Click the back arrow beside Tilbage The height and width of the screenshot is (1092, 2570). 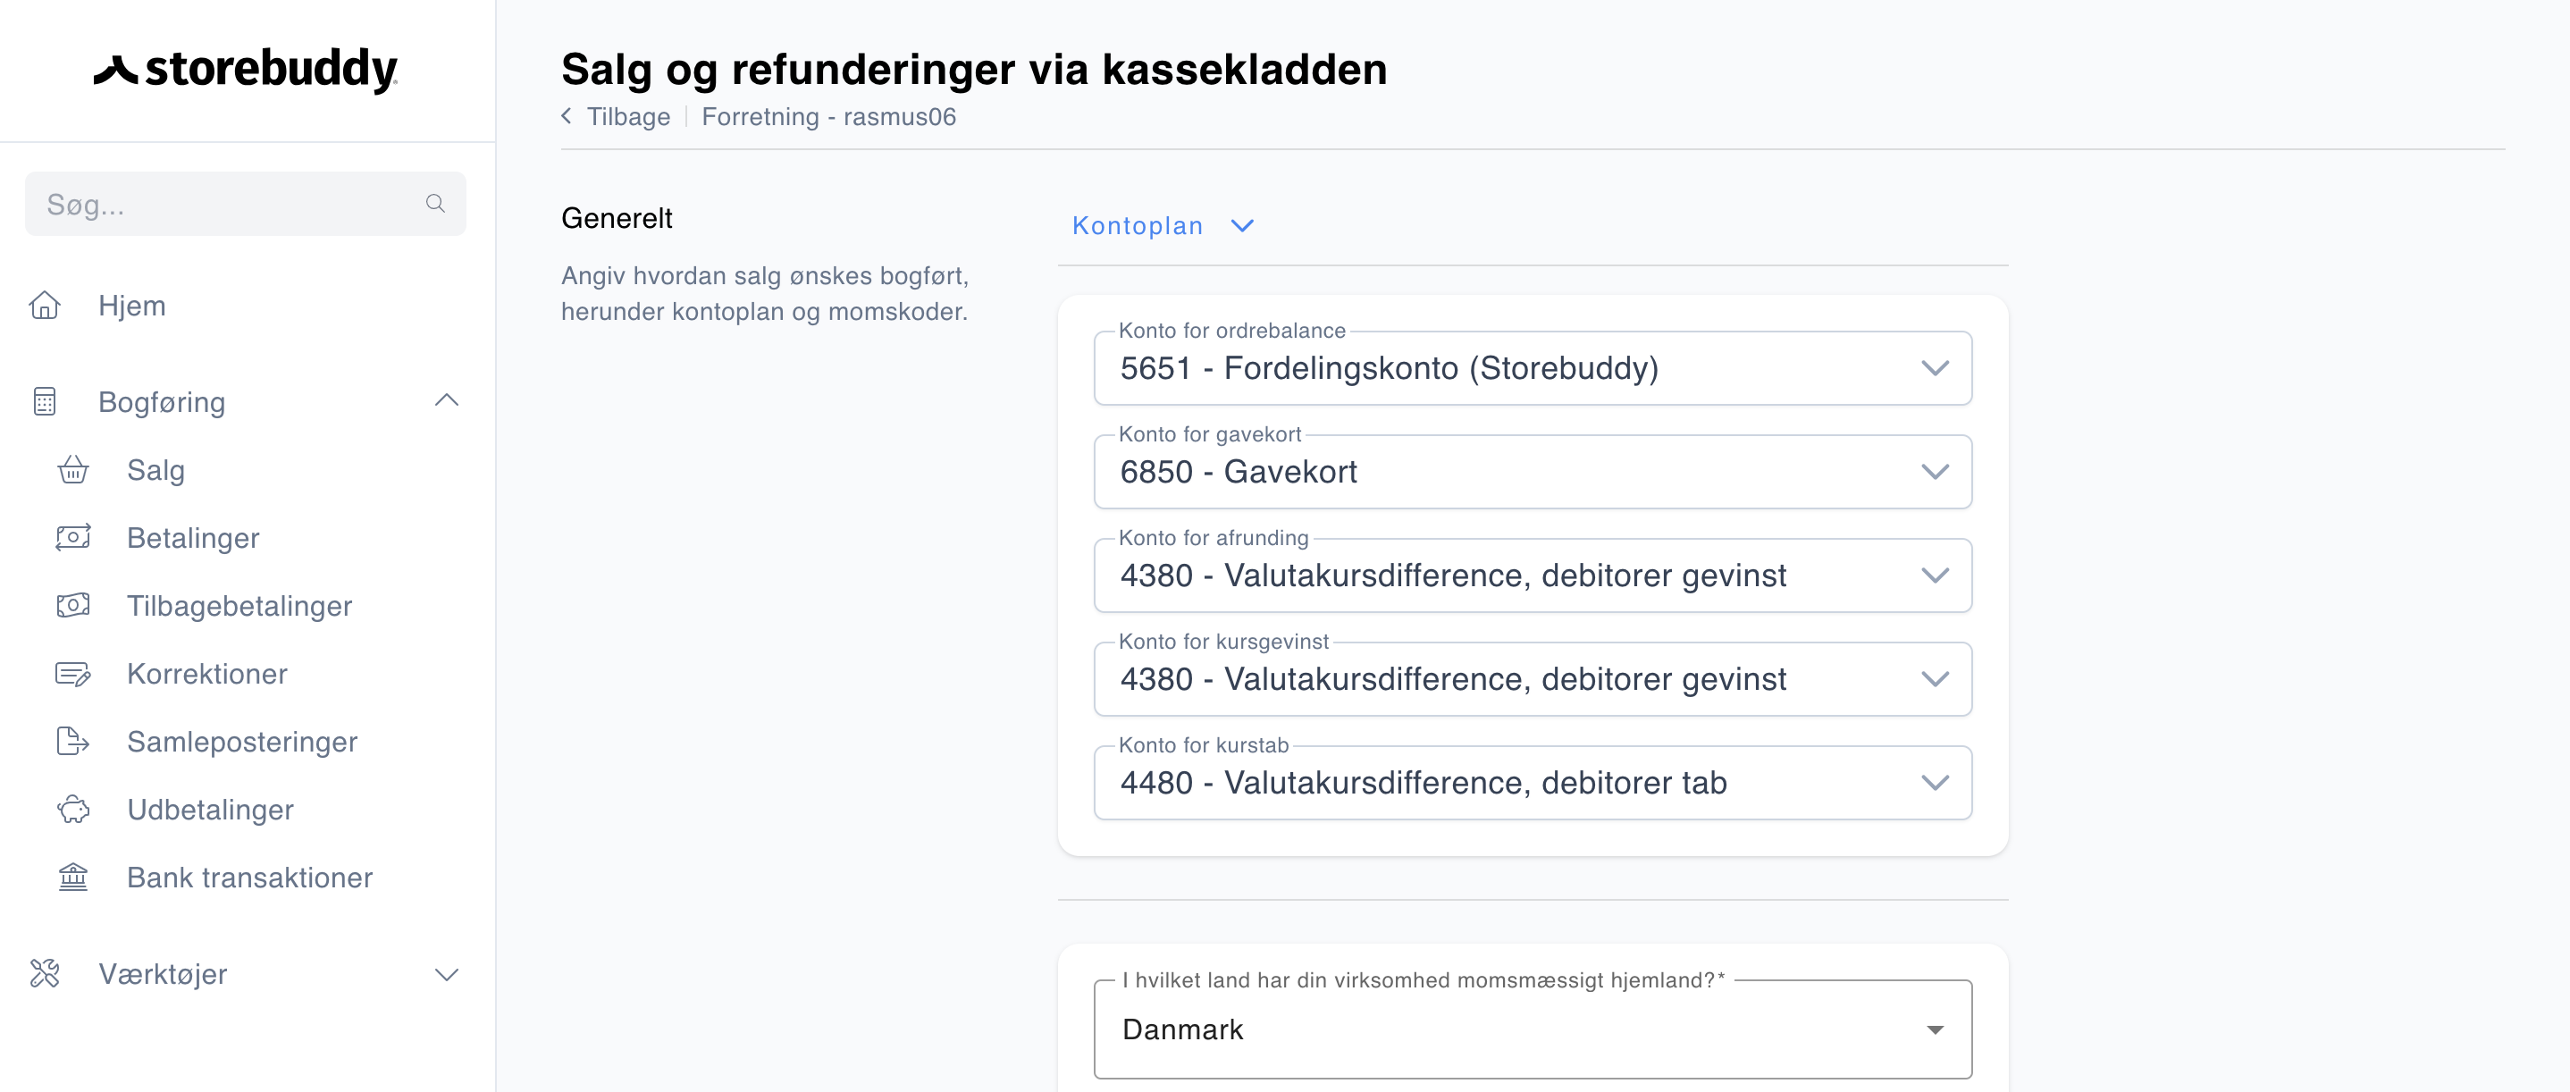tap(567, 115)
